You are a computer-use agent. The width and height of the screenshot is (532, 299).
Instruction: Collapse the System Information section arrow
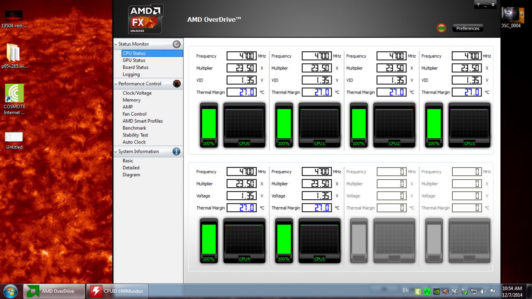pyautogui.click(x=116, y=151)
